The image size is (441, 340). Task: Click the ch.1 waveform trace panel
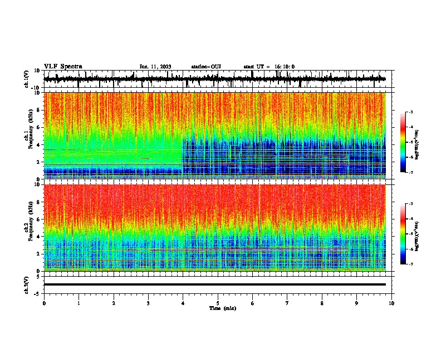point(218,79)
